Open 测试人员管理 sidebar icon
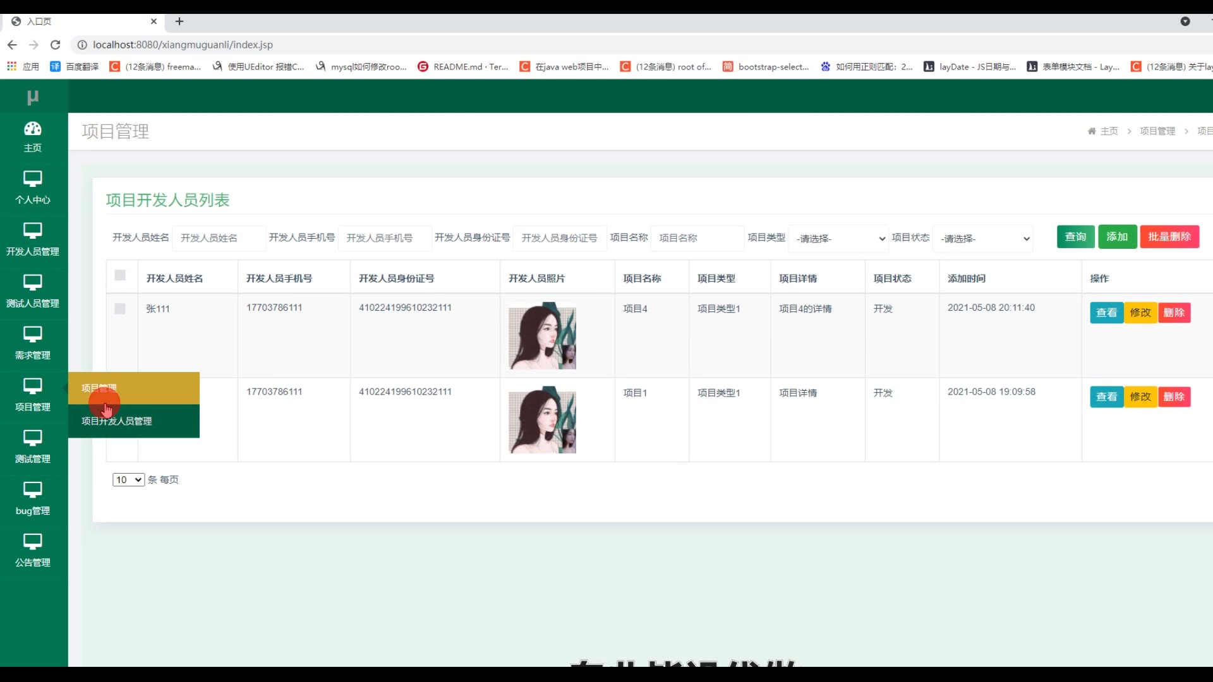 coord(33,292)
